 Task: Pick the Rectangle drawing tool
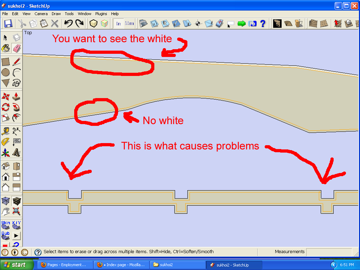pyautogui.click(x=6, y=62)
